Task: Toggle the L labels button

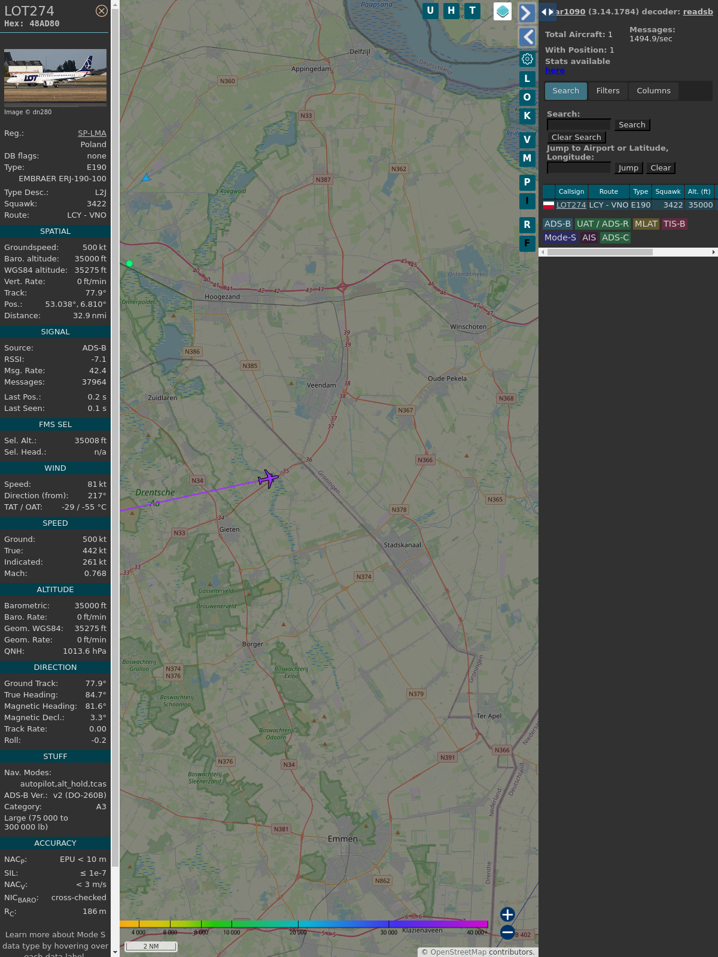Action: tap(527, 78)
